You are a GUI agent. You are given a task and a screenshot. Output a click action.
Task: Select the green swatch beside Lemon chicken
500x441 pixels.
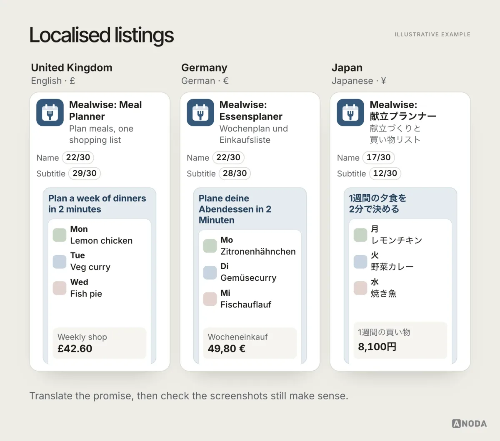(60, 235)
